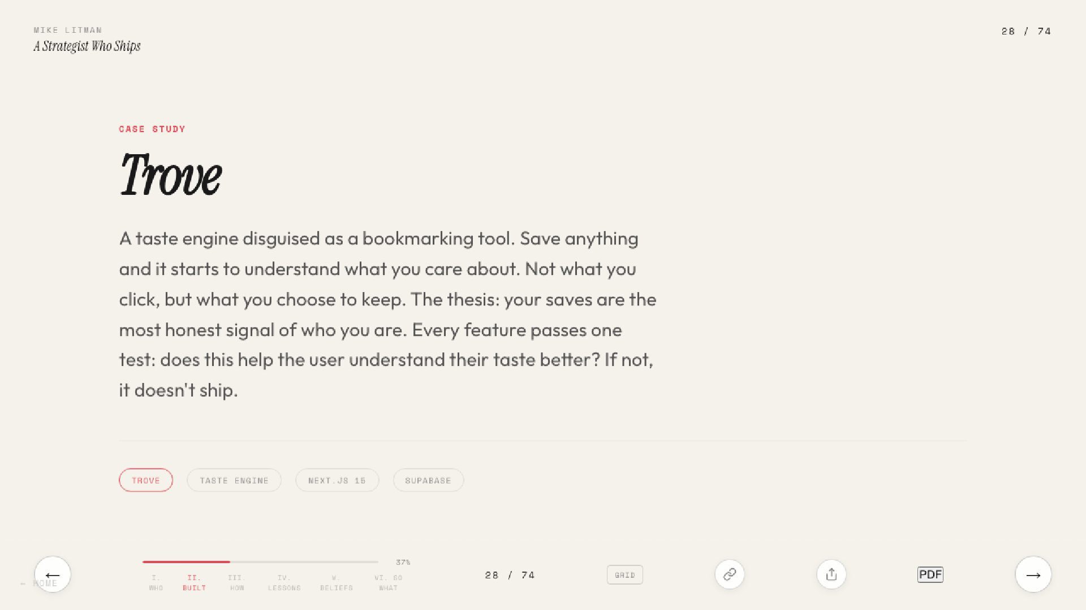Viewport: 1086px width, 610px height.
Task: Jump to section II. BUILT
Action: 194,583
